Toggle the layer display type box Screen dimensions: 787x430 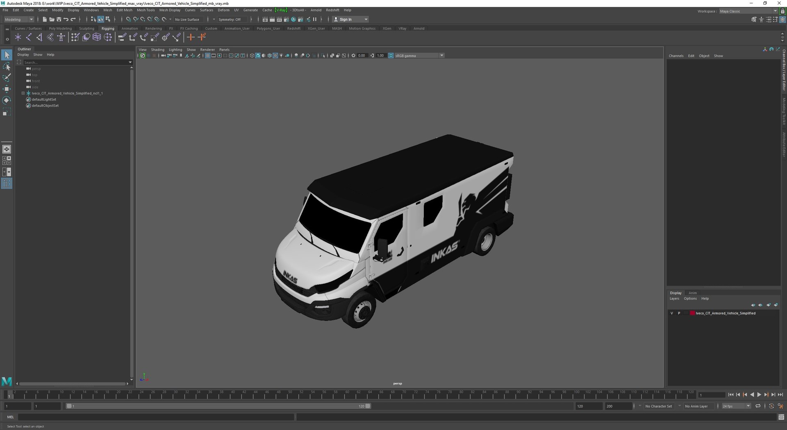coord(685,313)
